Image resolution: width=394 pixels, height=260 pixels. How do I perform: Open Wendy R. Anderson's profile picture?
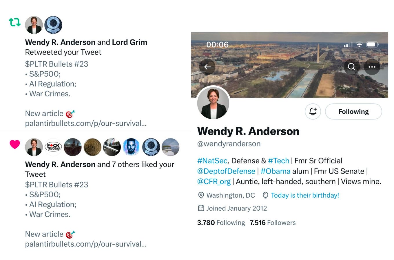point(213,103)
